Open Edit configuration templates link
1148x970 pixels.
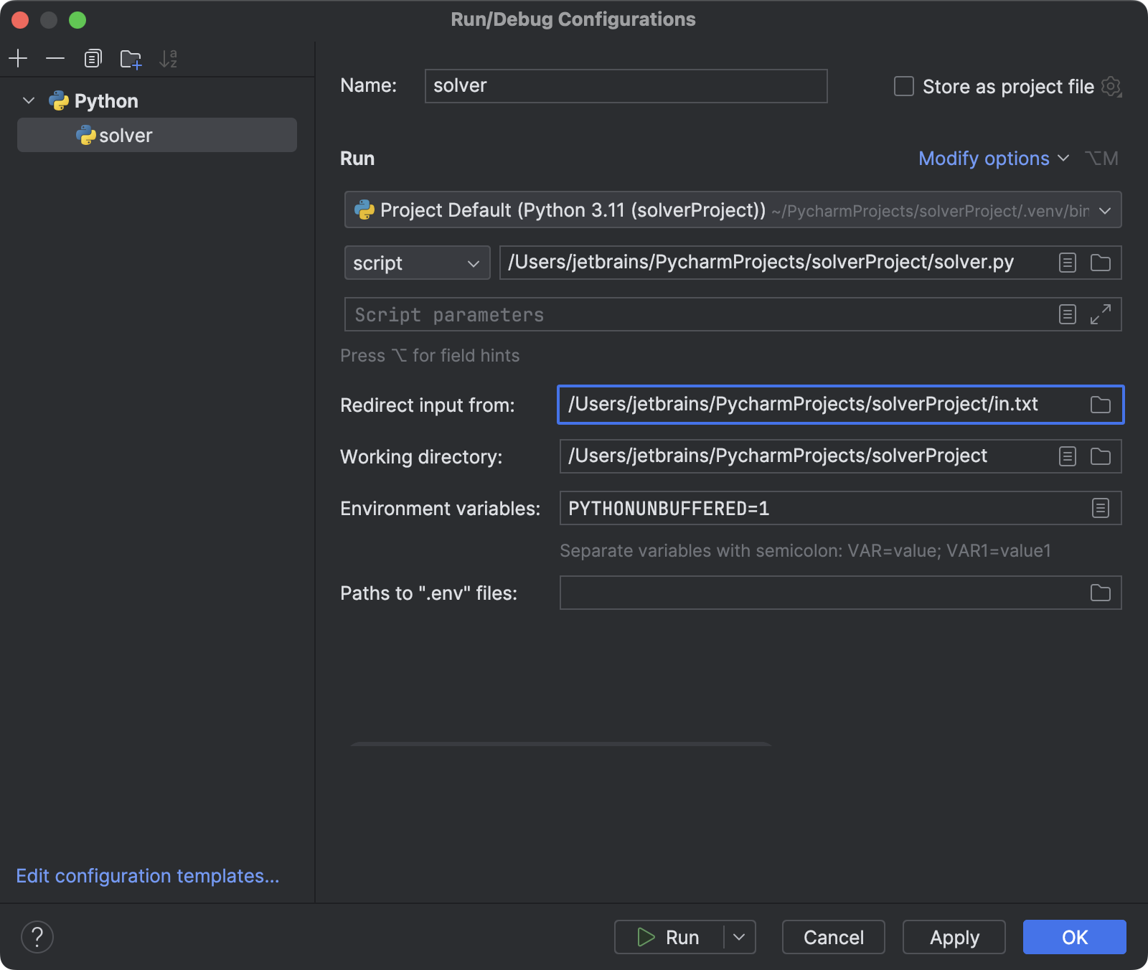pos(147,876)
